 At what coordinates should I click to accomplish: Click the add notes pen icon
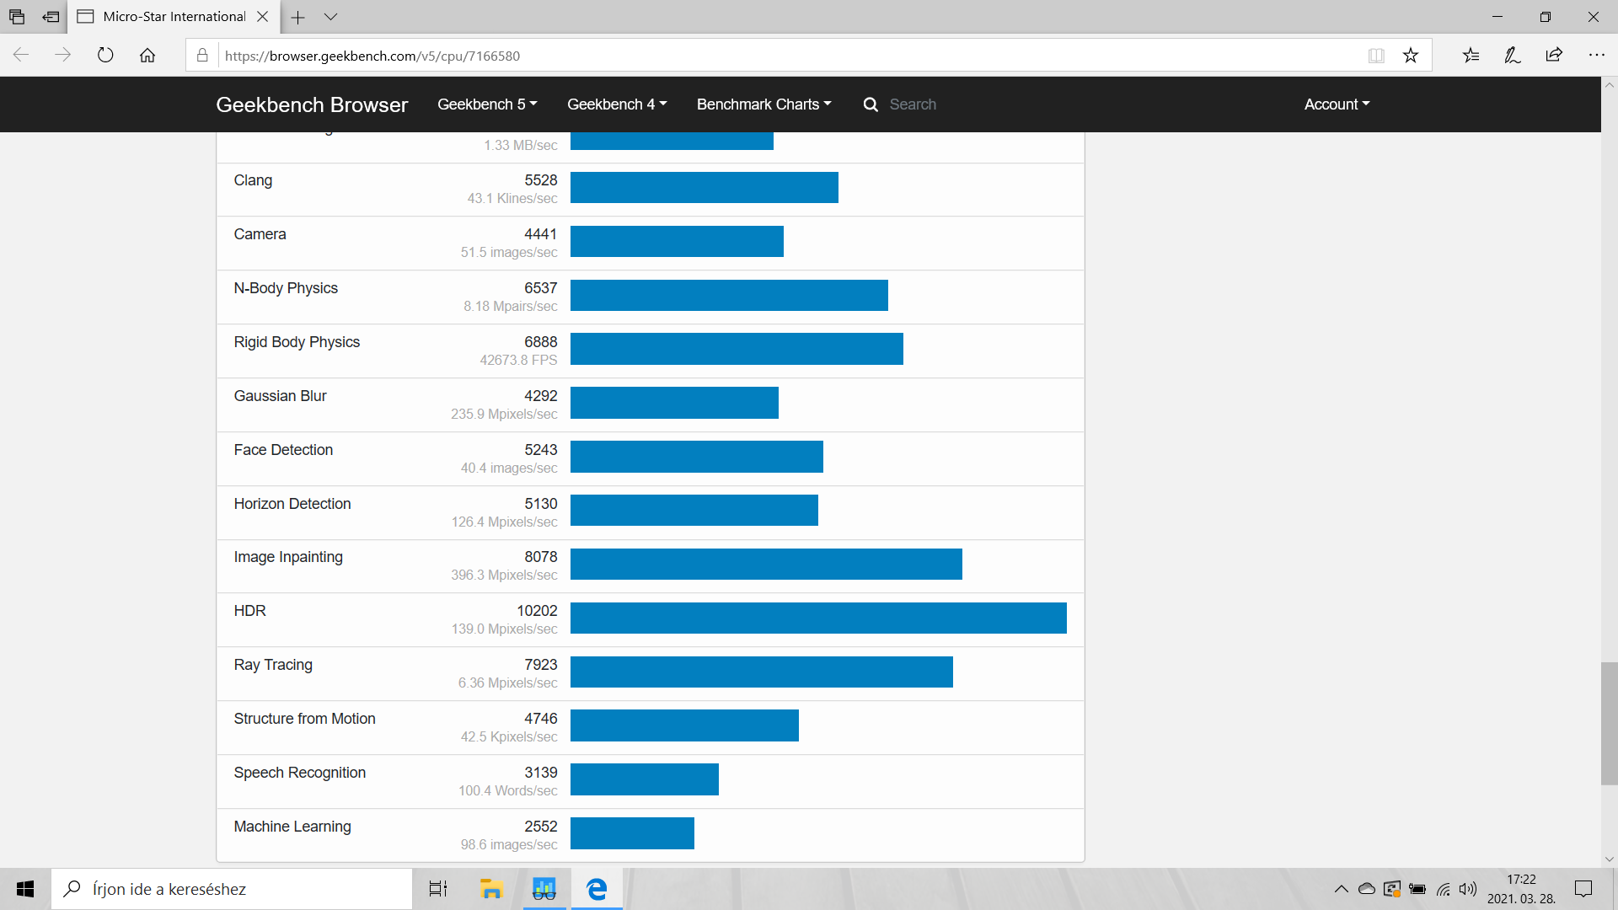1513,56
